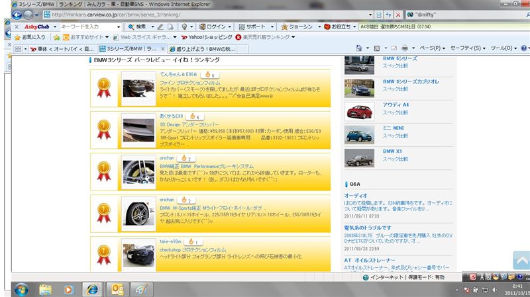The width and height of the screenshot is (530, 297).
Task: Open AT オイルストレーナー Q&A link
Action: (x=370, y=260)
